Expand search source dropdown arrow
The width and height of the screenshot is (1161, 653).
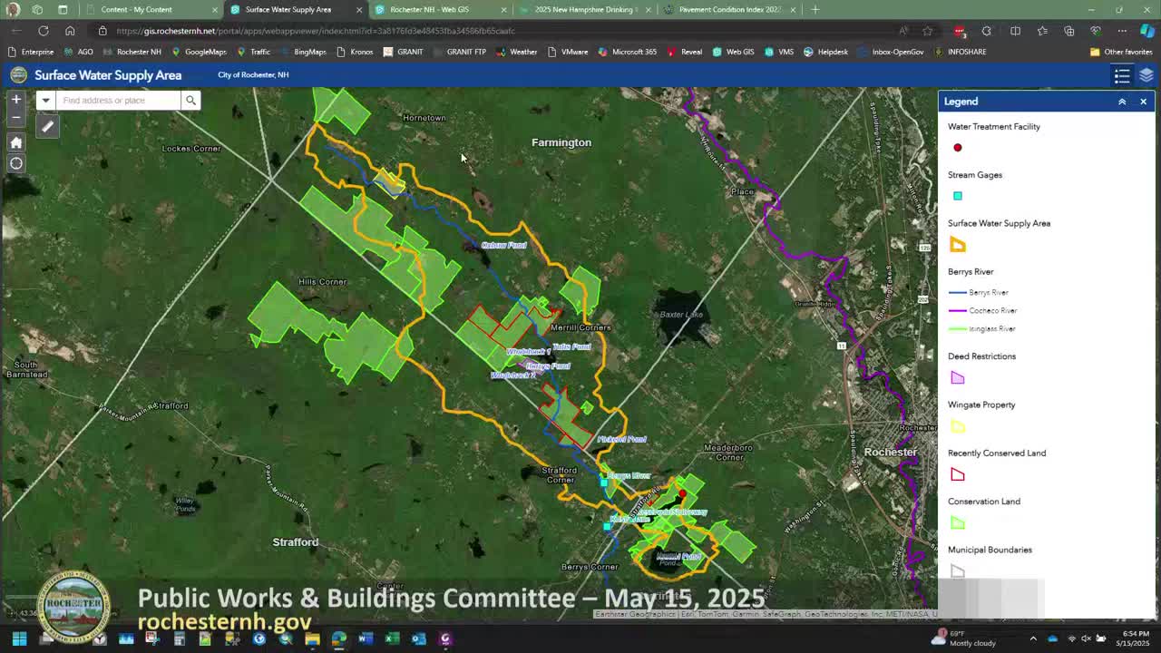pyautogui.click(x=45, y=100)
